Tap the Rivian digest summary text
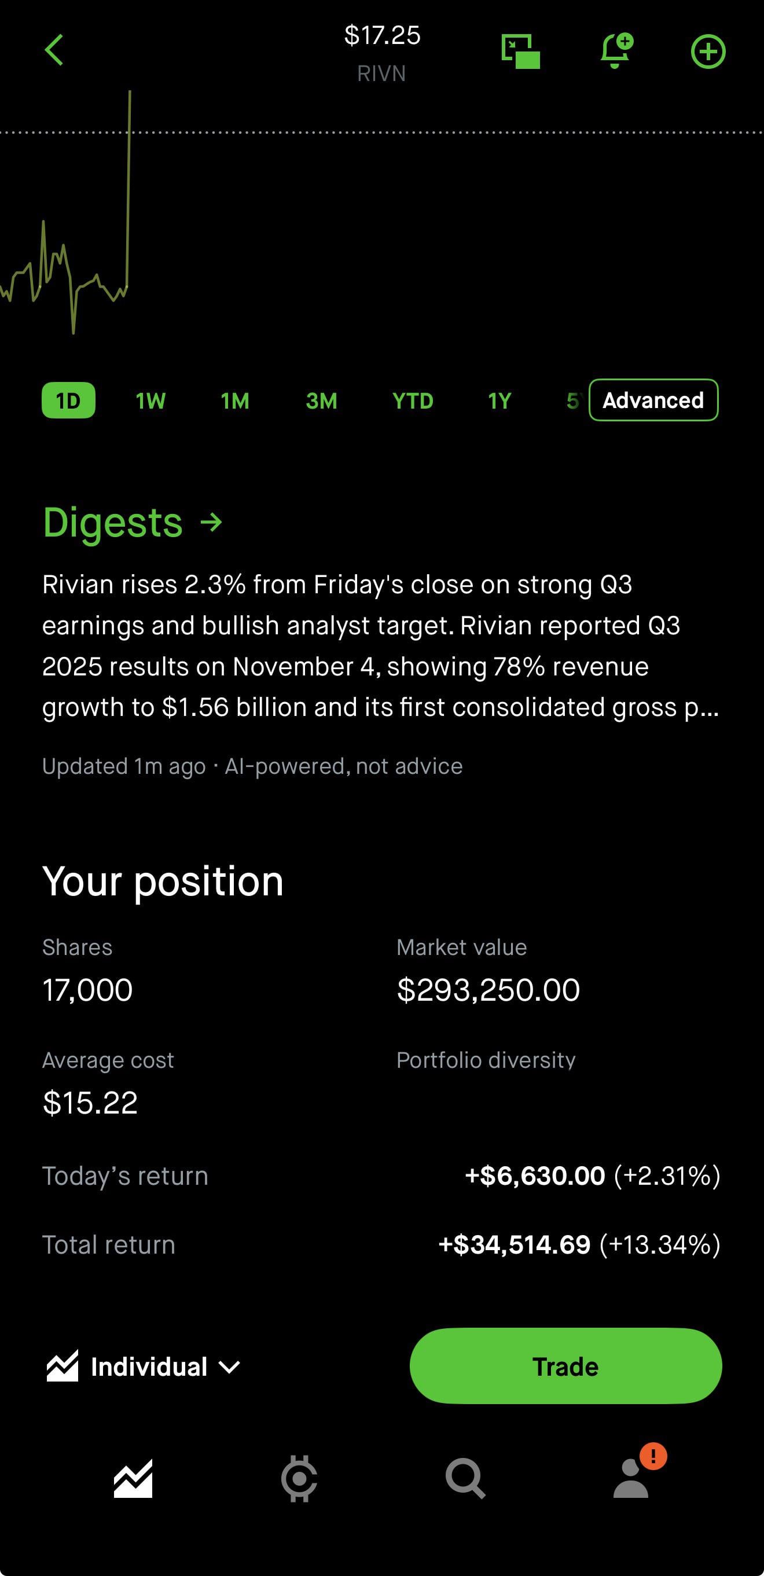 379,645
